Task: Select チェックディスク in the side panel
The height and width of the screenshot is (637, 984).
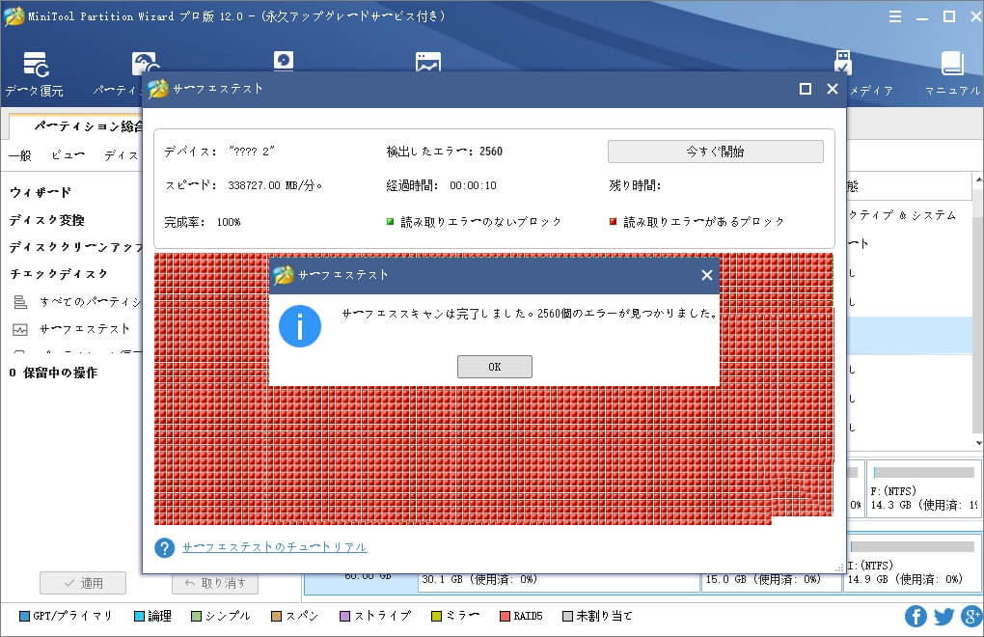Action: tap(59, 274)
